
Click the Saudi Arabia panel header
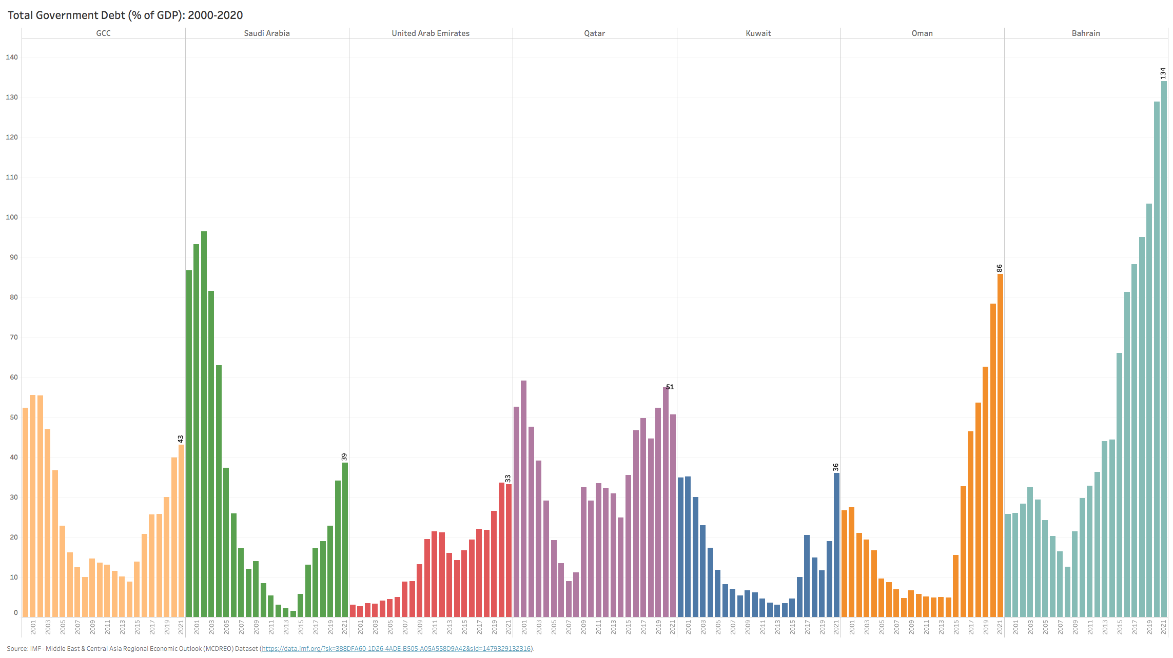[267, 33]
